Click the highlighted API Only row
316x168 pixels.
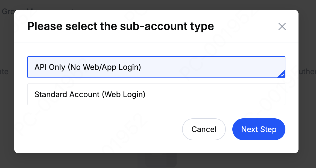(x=156, y=67)
